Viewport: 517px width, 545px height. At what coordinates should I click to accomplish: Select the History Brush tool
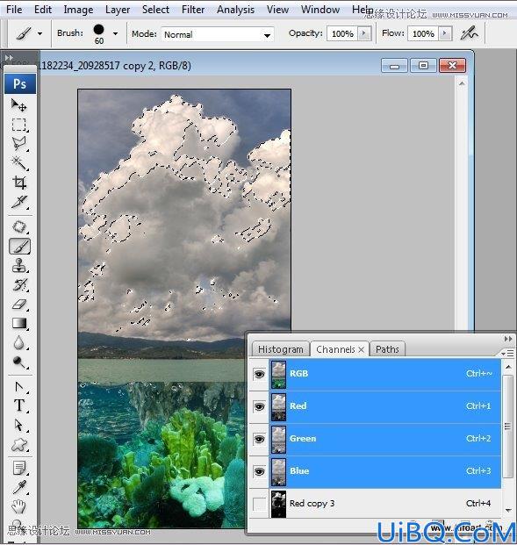tap(18, 284)
